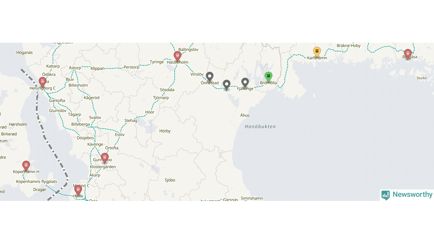Click the Simrishamn town label
434x244 pixels.
(x=252, y=198)
